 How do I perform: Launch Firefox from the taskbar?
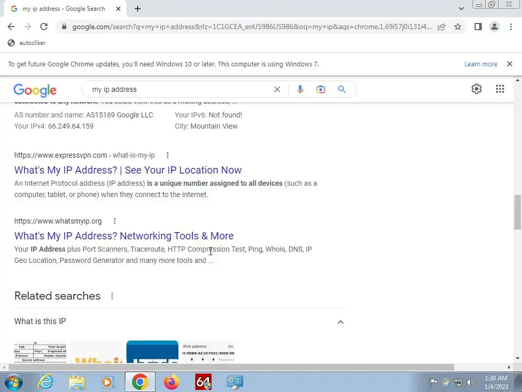point(171,382)
